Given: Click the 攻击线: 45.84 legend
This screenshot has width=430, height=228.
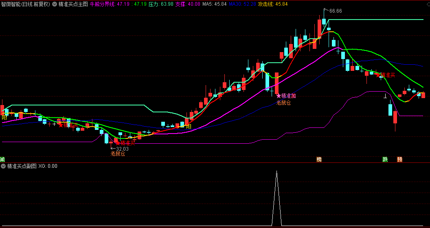Looking at the screenshot, I should [273, 4].
